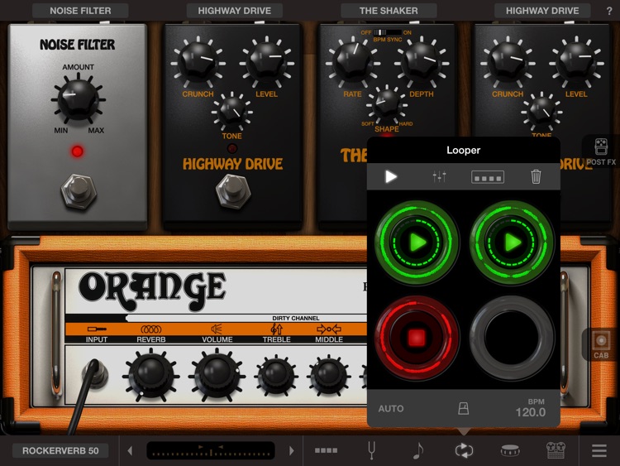Play the second green loop pad
620x466 pixels.
[x=512, y=242]
